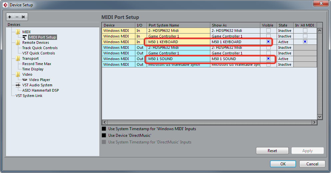The height and width of the screenshot is (173, 331).
Task: Enable System Timestamp for Windows MIDI Inputs
Action: (104, 129)
